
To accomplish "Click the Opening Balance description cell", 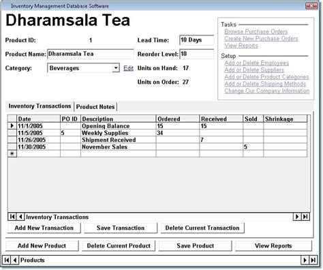I will point(119,125).
